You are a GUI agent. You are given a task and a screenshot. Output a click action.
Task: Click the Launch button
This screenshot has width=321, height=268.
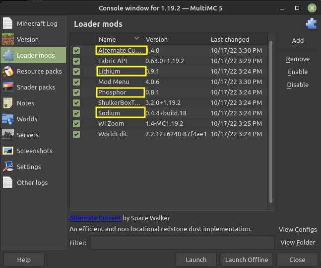click(x=196, y=260)
